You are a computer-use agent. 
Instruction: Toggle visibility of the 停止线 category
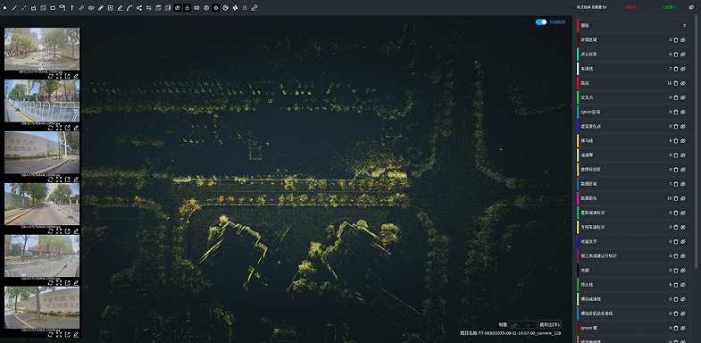click(683, 285)
